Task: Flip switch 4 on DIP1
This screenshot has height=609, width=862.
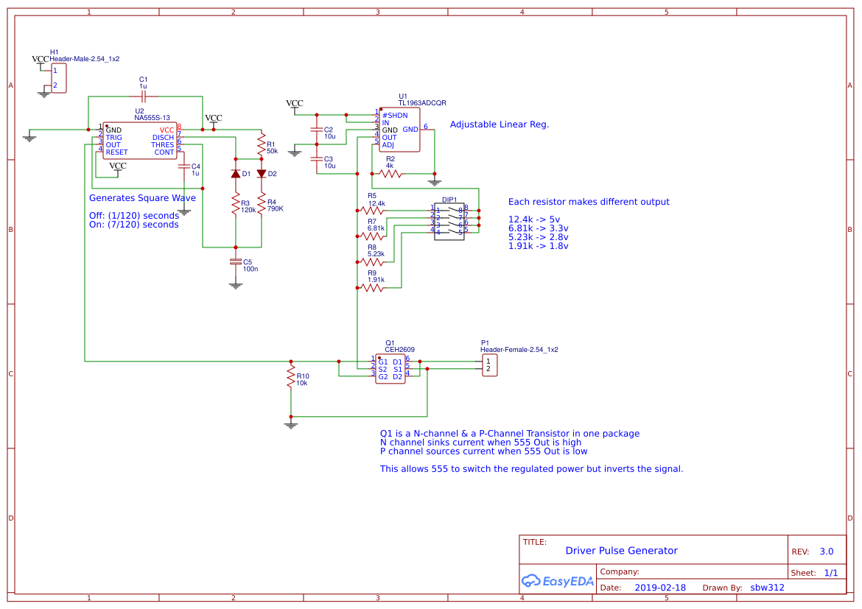Action: point(452,232)
